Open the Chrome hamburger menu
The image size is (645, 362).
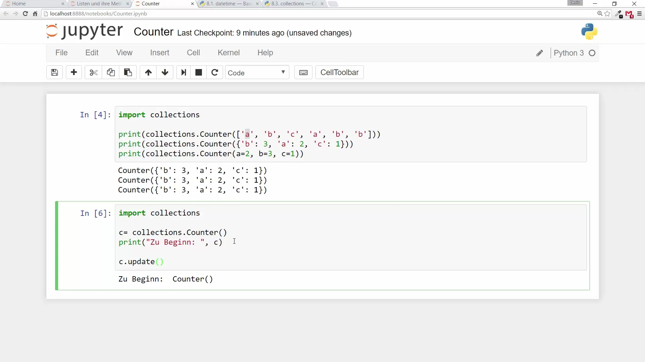(x=639, y=14)
